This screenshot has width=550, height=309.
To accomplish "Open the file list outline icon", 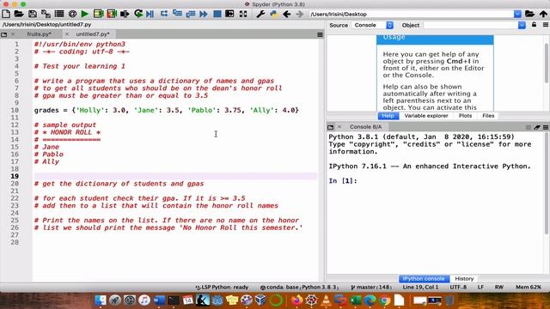I will (x=59, y=14).
